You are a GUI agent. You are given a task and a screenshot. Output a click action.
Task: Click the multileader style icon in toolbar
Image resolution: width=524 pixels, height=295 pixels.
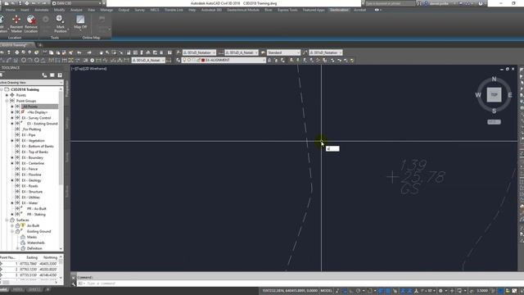(305, 52)
